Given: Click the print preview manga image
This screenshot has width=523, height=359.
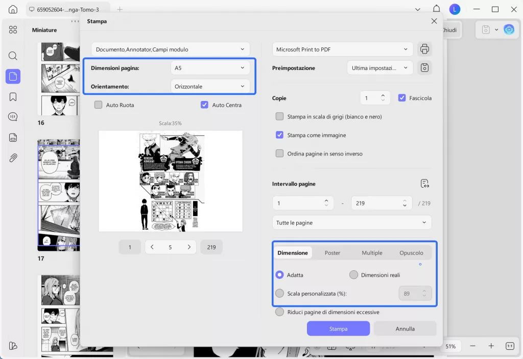Looking at the screenshot, I should coord(172,182).
